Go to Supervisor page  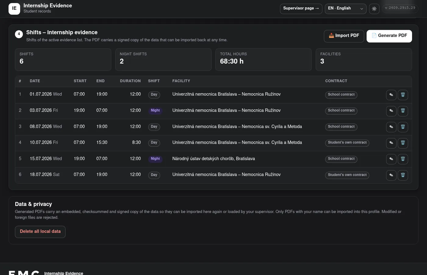coord(301,9)
